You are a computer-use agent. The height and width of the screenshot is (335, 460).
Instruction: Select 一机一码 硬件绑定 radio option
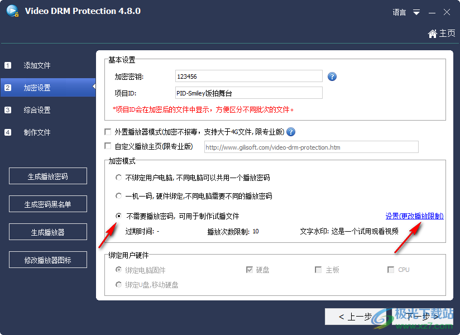point(118,195)
